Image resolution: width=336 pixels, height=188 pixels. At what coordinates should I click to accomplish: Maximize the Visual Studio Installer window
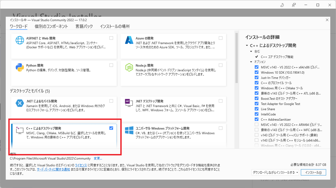click(x=318, y=5)
